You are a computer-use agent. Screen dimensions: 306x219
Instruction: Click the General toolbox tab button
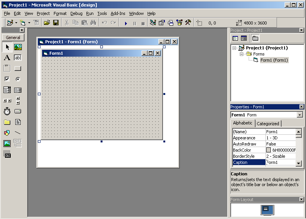tap(13, 38)
